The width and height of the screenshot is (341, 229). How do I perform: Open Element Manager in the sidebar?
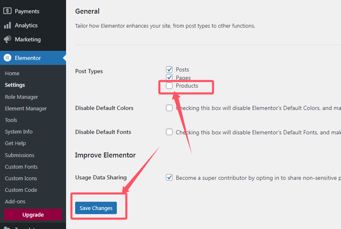point(26,109)
